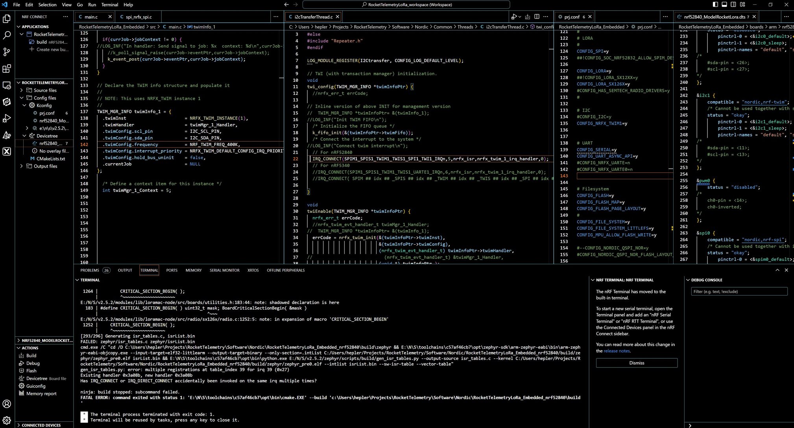Close the nrf52840_ModelRocketLora.dts tab
794x428 pixels.
[x=754, y=17]
